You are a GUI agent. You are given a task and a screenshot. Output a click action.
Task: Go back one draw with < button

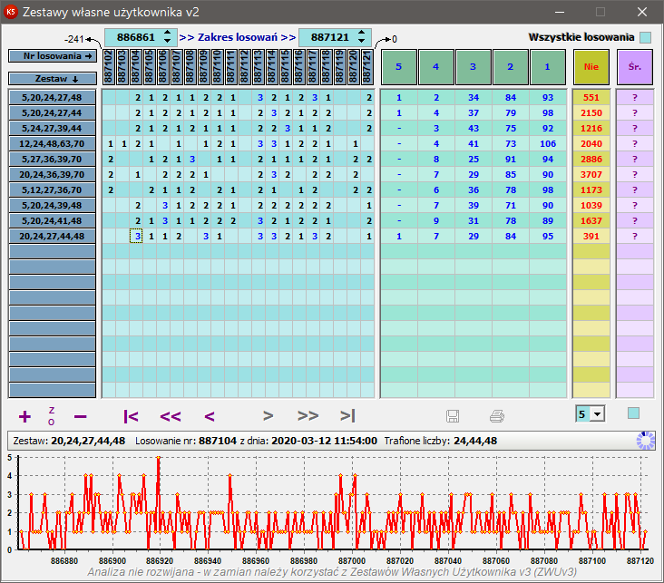(x=210, y=416)
